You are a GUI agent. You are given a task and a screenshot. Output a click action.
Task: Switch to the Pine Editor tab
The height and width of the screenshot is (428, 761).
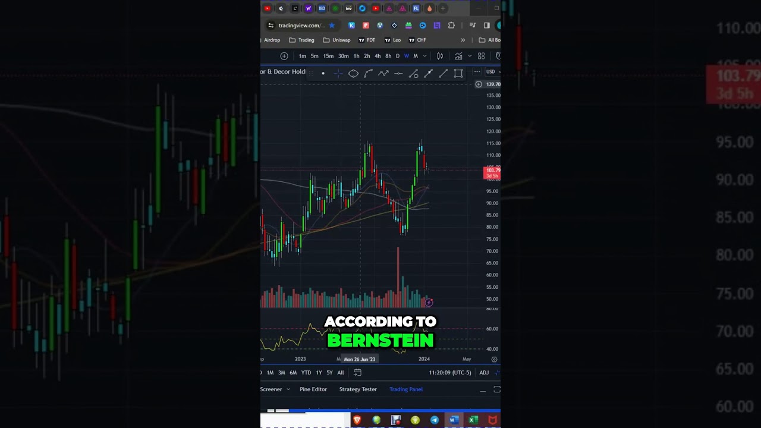tap(313, 389)
